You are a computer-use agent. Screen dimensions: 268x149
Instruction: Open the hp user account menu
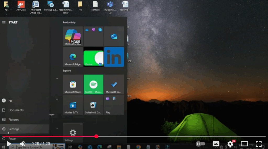coord(25,100)
